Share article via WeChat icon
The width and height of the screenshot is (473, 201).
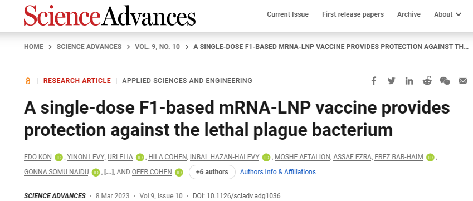[445, 81]
